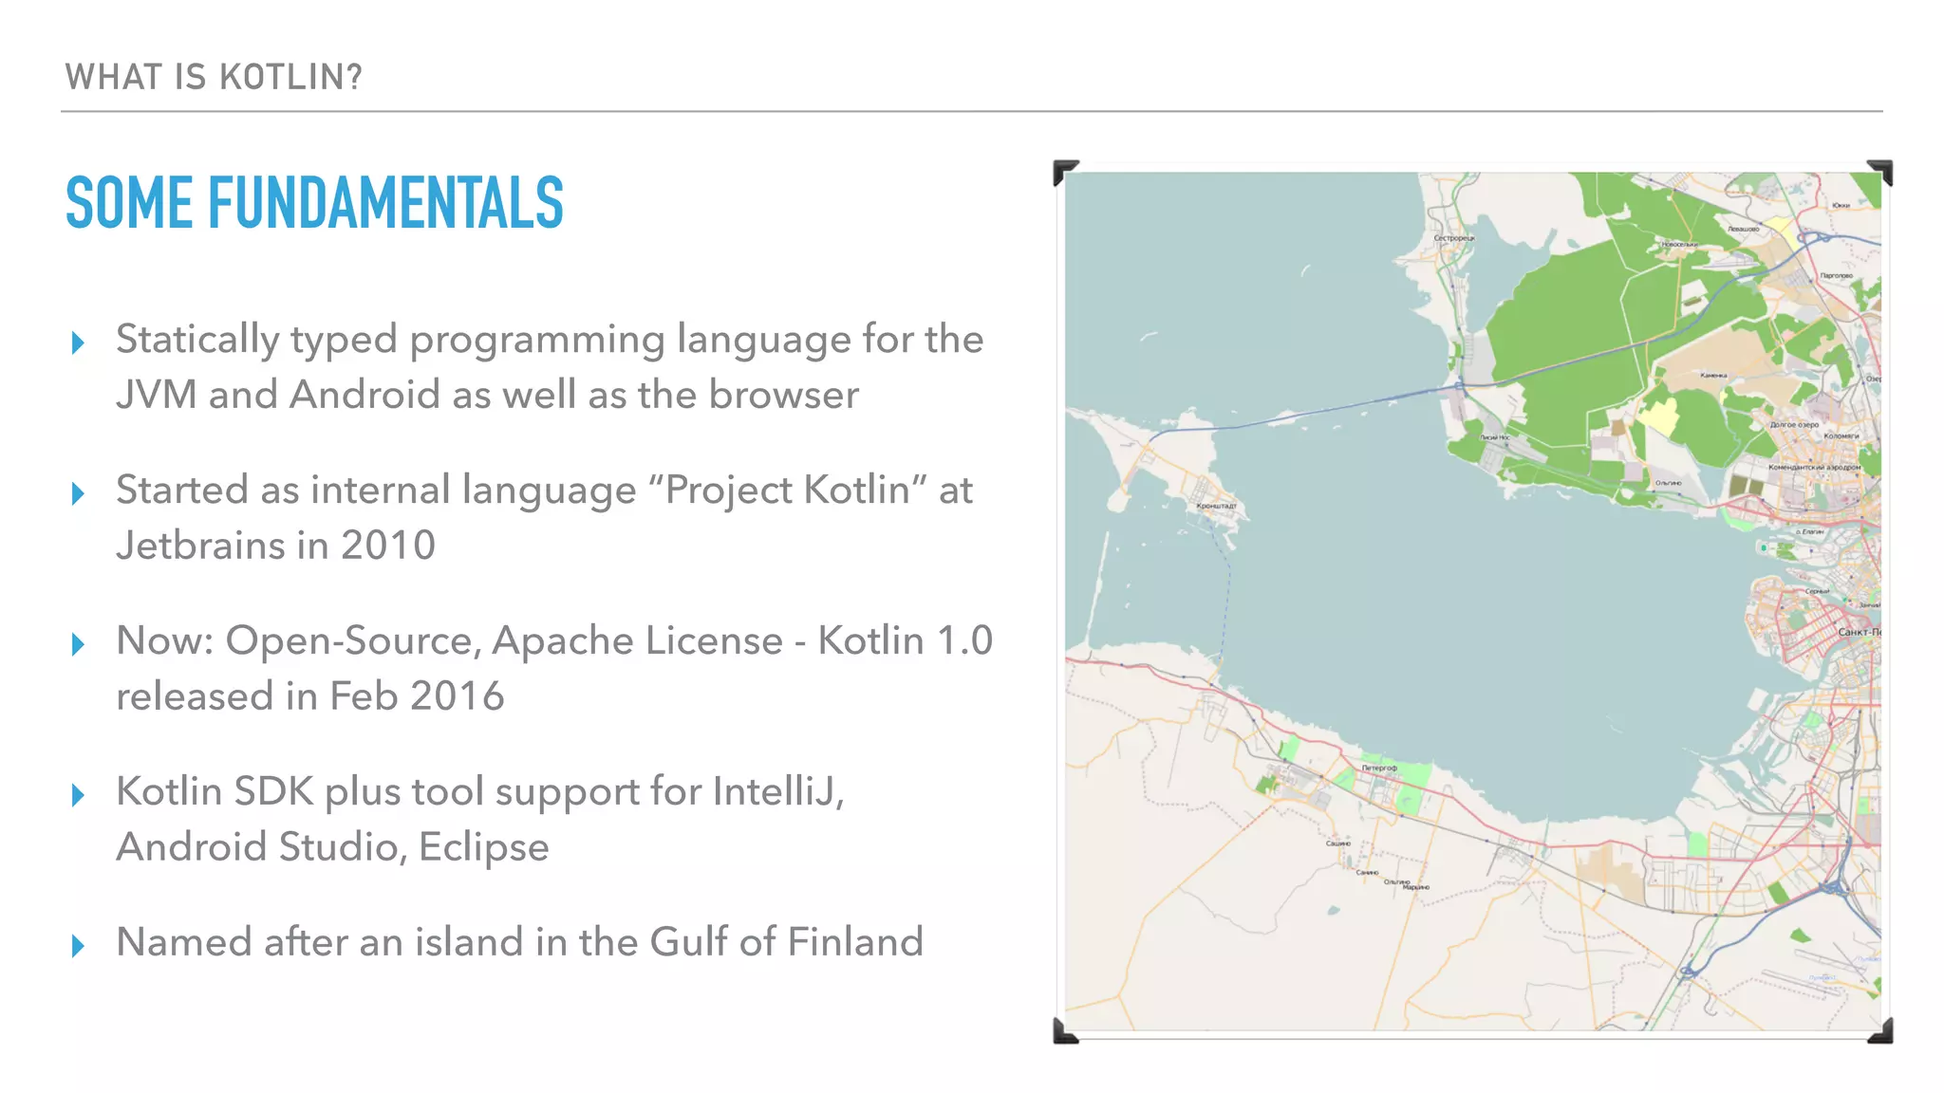
Task: Click the bullet arrow beside "Kotlin SDK"
Action: pyautogui.click(x=79, y=795)
